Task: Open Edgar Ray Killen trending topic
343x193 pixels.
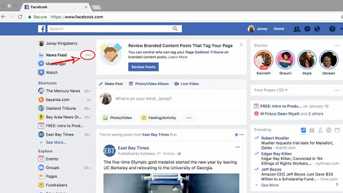Action: point(276,154)
